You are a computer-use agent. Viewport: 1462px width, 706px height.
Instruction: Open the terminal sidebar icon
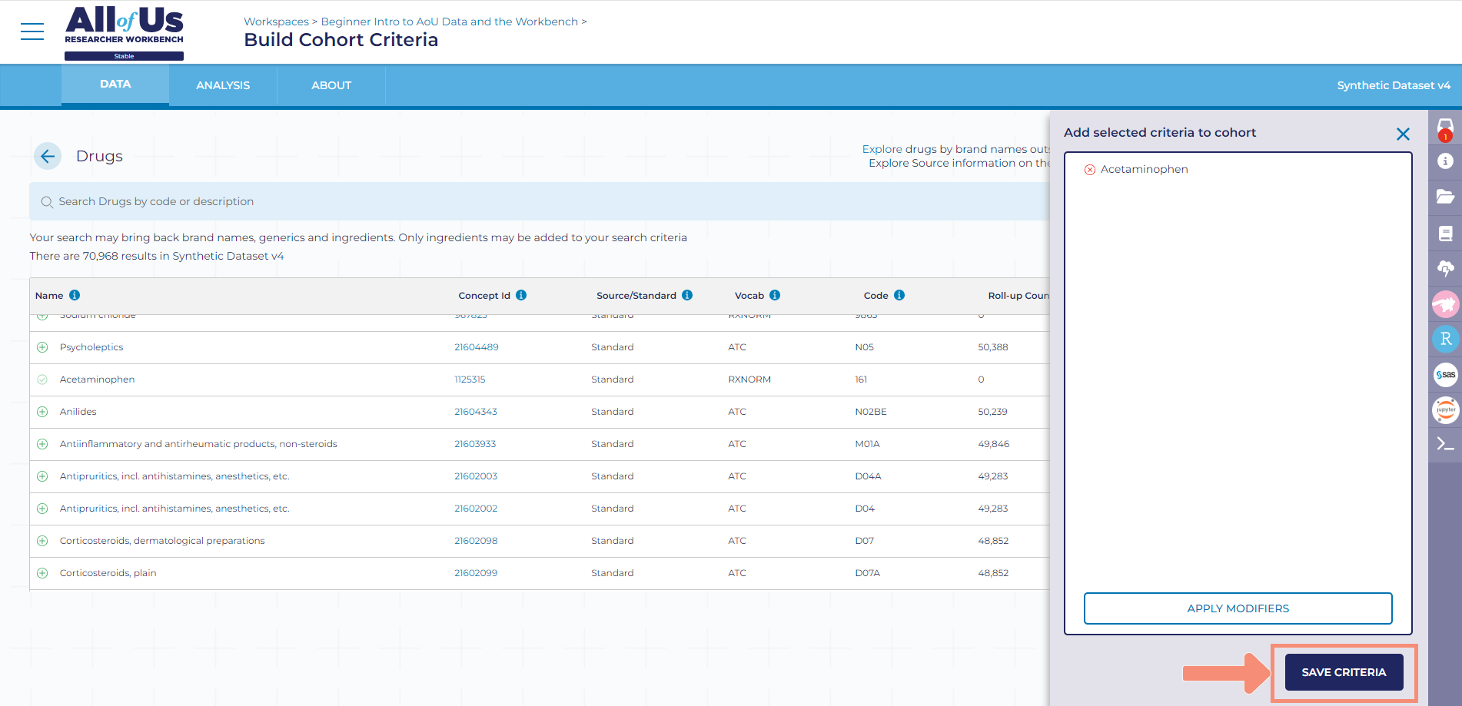click(1445, 444)
